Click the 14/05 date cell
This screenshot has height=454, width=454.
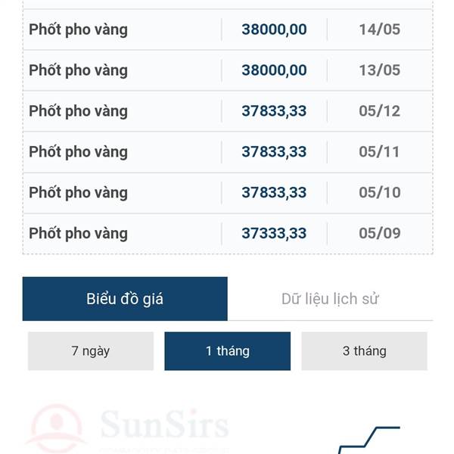click(x=380, y=30)
